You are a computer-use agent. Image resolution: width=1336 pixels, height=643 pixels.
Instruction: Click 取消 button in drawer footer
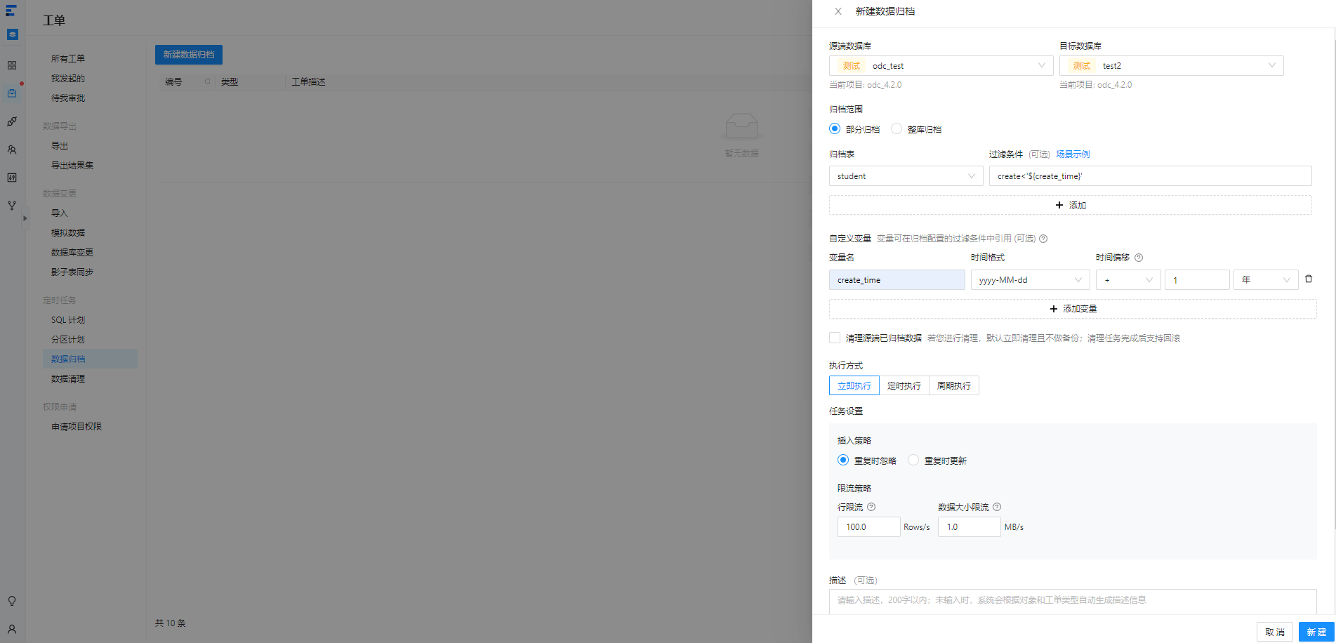tap(1275, 632)
